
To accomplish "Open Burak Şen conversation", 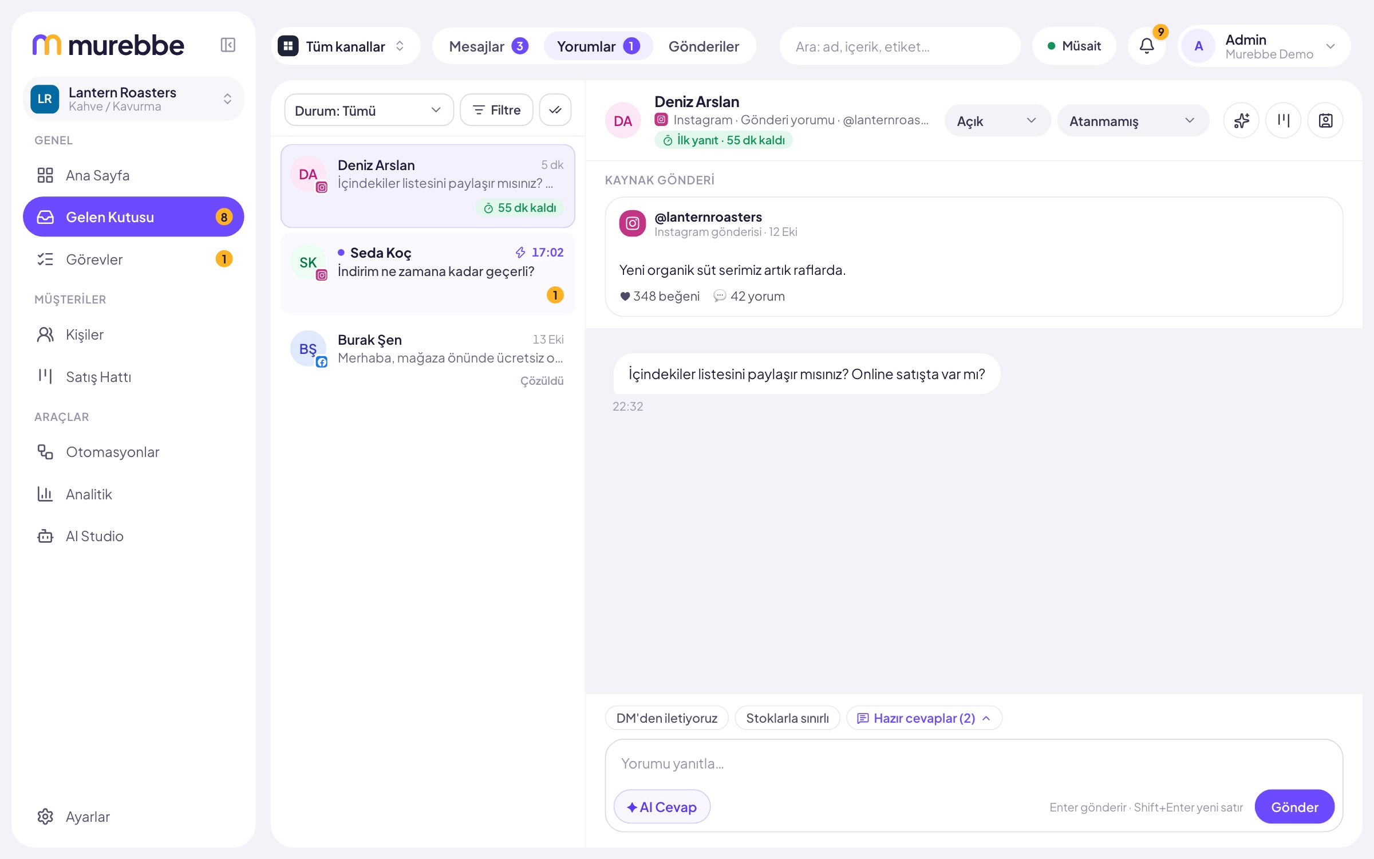I will point(428,360).
